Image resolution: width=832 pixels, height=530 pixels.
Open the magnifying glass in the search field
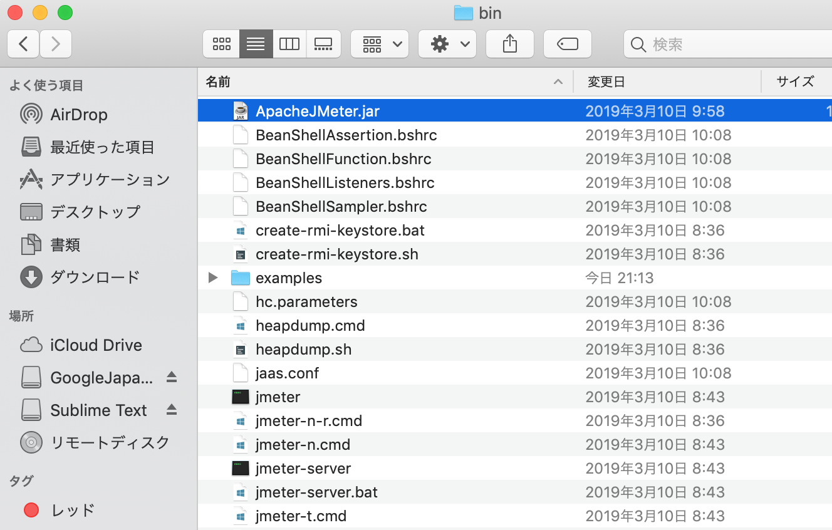(638, 44)
